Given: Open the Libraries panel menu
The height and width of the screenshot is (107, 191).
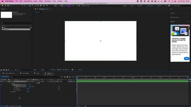Looking at the screenshot, I should click(188, 22).
